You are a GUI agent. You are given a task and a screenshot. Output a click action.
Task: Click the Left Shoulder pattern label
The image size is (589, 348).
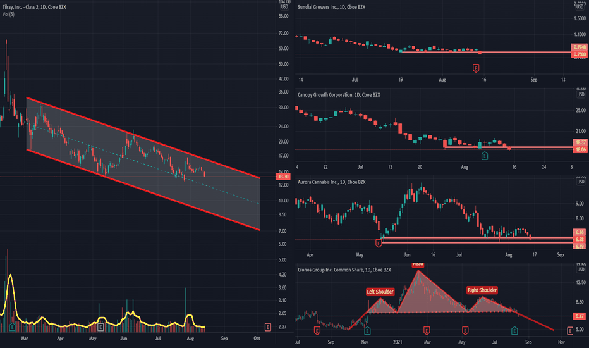click(380, 292)
